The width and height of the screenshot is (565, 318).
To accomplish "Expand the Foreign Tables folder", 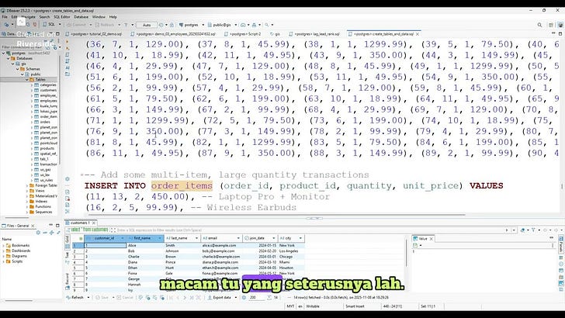I will pyautogui.click(x=27, y=185).
